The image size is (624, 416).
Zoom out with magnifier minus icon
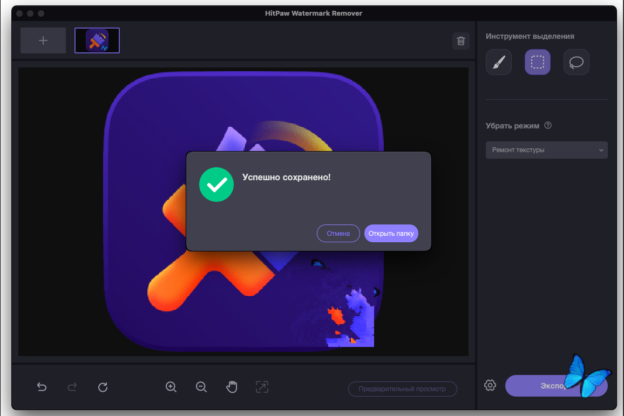click(201, 387)
